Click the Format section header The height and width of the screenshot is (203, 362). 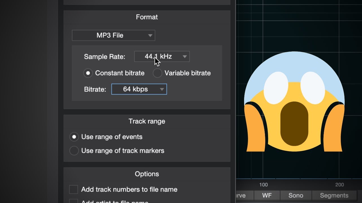coord(147,17)
